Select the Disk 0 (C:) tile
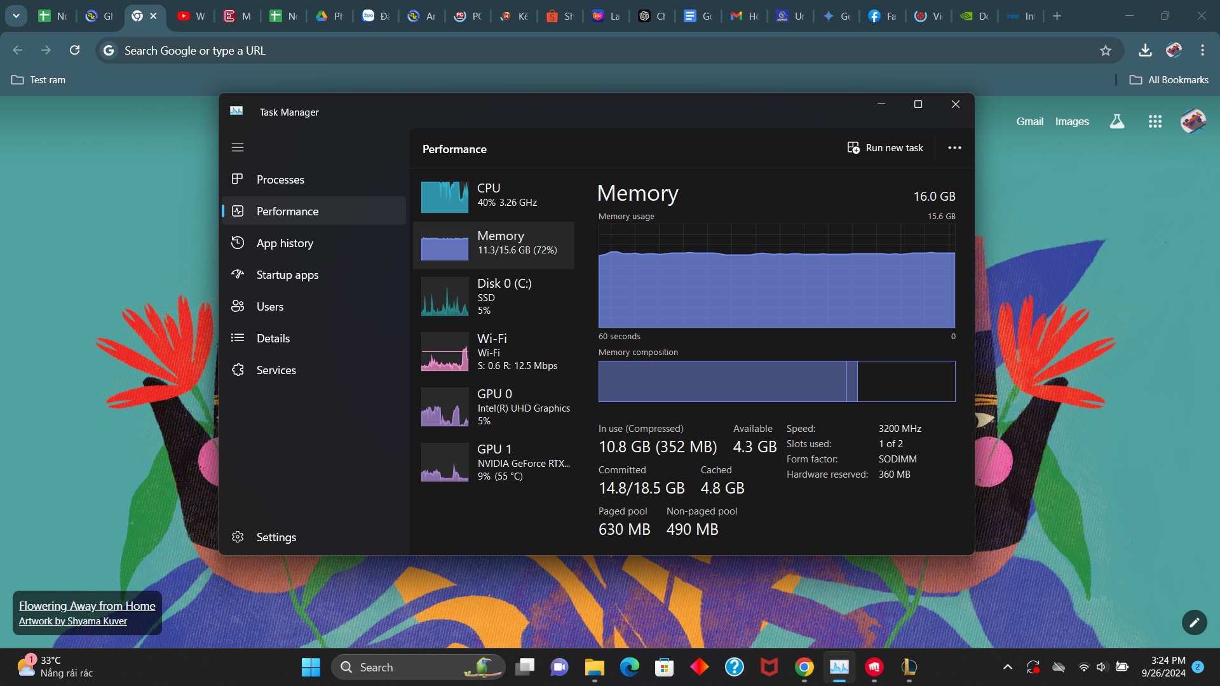The height and width of the screenshot is (686, 1220). (x=494, y=297)
